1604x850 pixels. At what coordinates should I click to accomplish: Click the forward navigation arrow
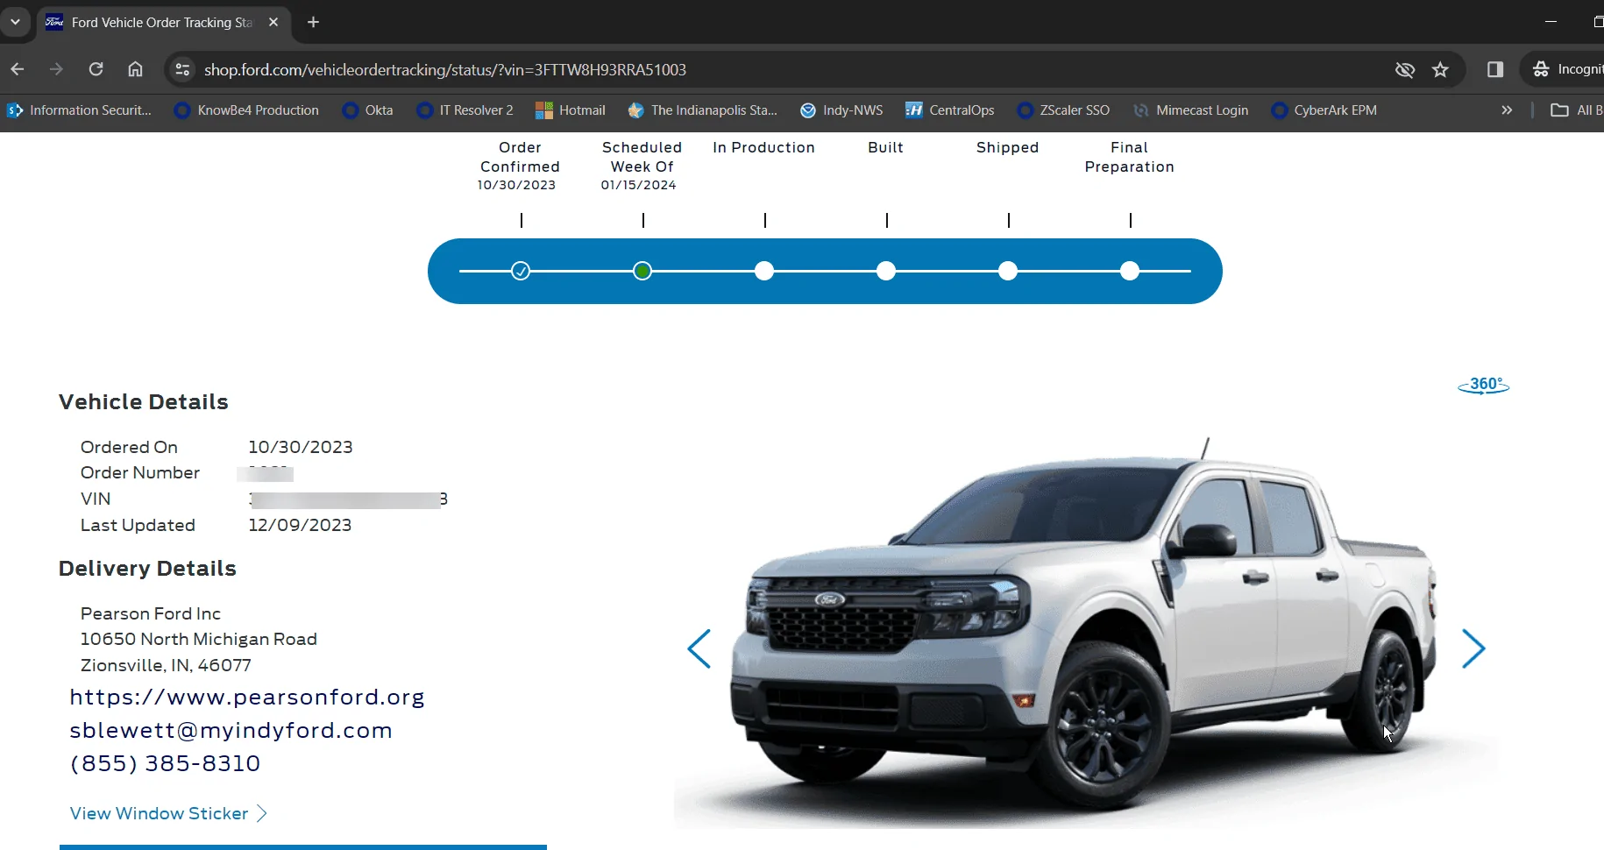pos(57,69)
